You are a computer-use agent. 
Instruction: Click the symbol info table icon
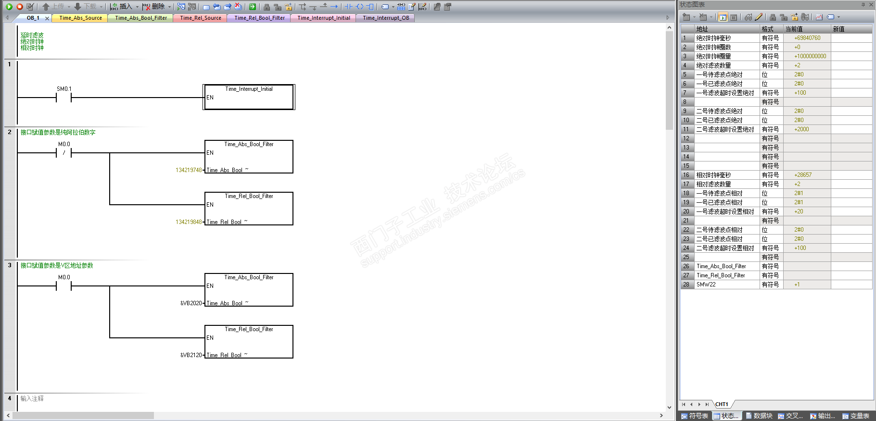point(401,7)
